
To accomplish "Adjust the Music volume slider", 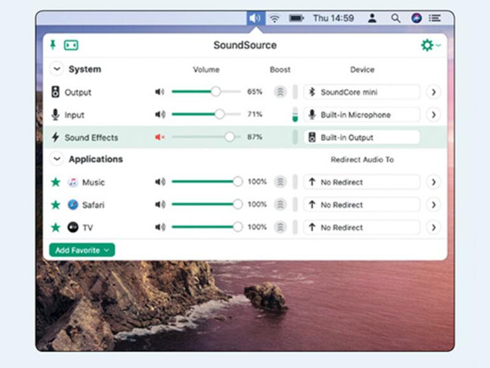I will pyautogui.click(x=207, y=181).
